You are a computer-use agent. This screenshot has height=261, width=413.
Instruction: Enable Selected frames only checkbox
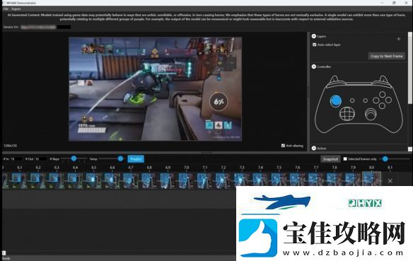(x=345, y=159)
